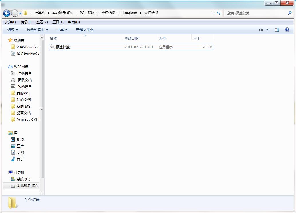Open the 包含到库中 dropdown
Screen dimensions: 296x213
(37, 30)
